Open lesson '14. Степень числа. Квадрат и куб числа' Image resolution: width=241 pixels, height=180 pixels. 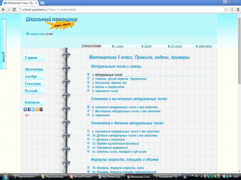coord(119,152)
